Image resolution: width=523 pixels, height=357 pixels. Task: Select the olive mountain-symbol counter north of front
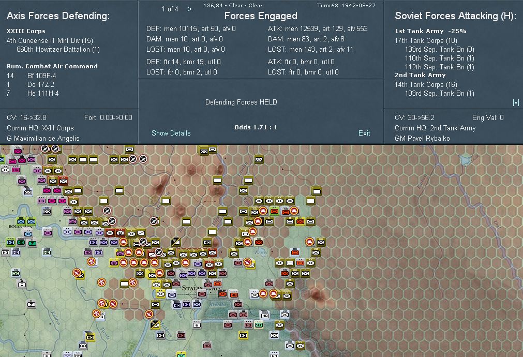tap(259, 160)
